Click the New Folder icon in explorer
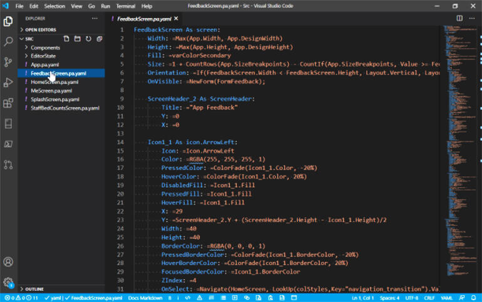The height and width of the screenshot is (302, 482). (77, 39)
